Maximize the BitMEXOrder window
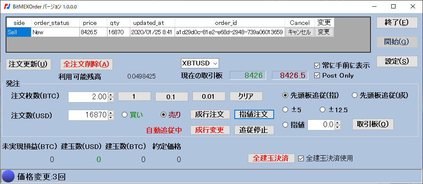Viewport: 423px width, 184px height. pos(393,7)
